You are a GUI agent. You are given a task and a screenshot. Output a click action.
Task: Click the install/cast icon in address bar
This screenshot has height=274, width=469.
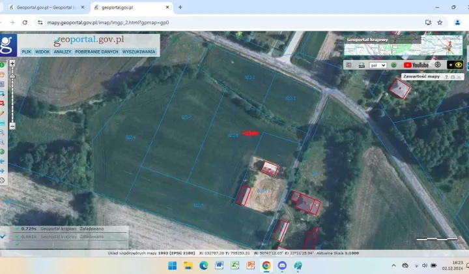428,22
